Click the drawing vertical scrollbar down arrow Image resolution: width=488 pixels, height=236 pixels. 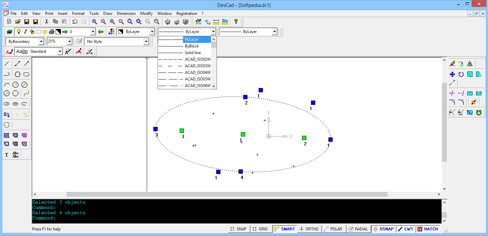click(x=444, y=189)
